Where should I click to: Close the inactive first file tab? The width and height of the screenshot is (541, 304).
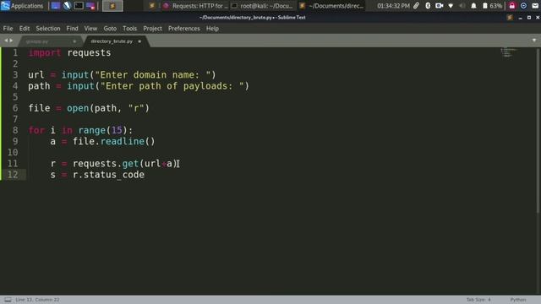pyautogui.click(x=74, y=41)
